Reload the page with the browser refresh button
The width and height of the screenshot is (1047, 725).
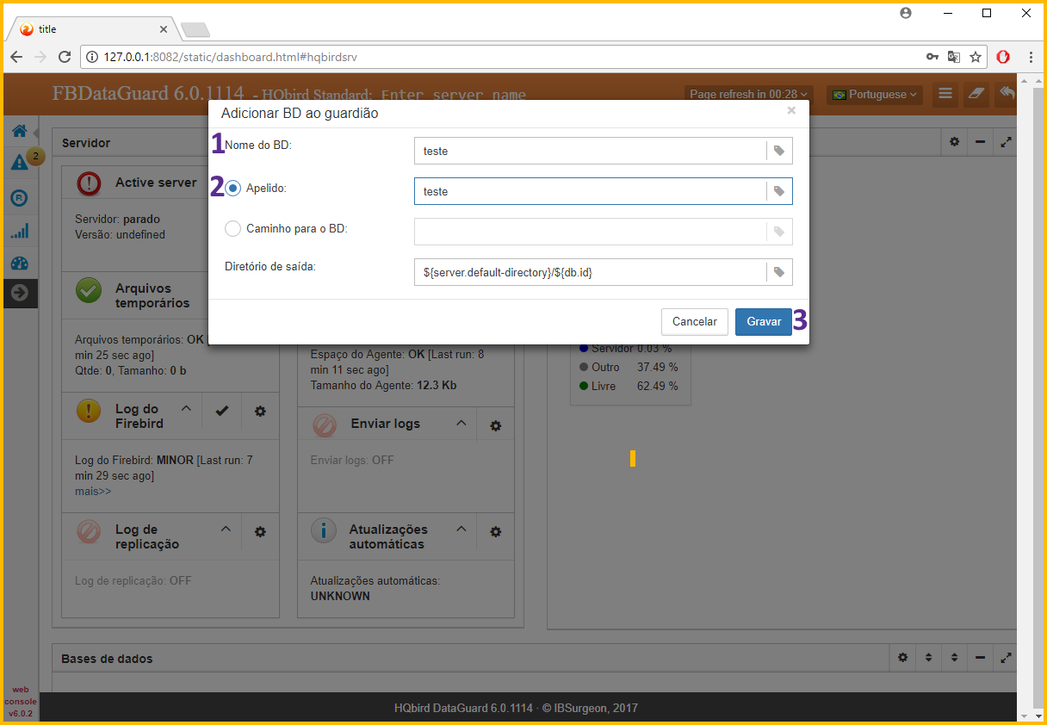[x=65, y=57]
